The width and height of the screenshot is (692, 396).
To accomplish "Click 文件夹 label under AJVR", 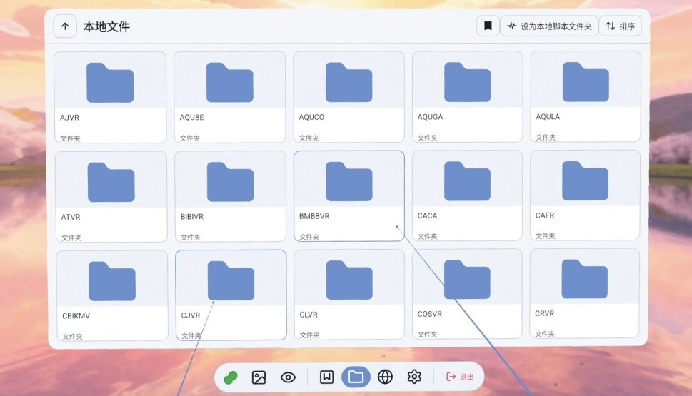I will [x=70, y=138].
